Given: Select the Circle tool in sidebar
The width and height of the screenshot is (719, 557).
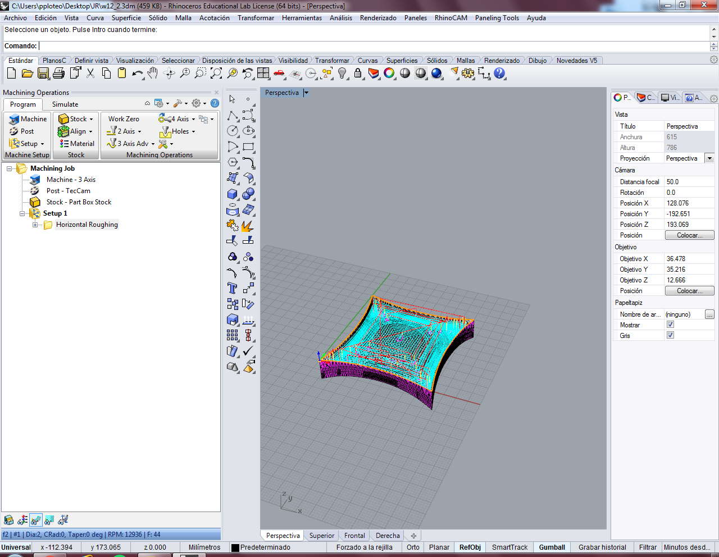Looking at the screenshot, I should click(233, 131).
